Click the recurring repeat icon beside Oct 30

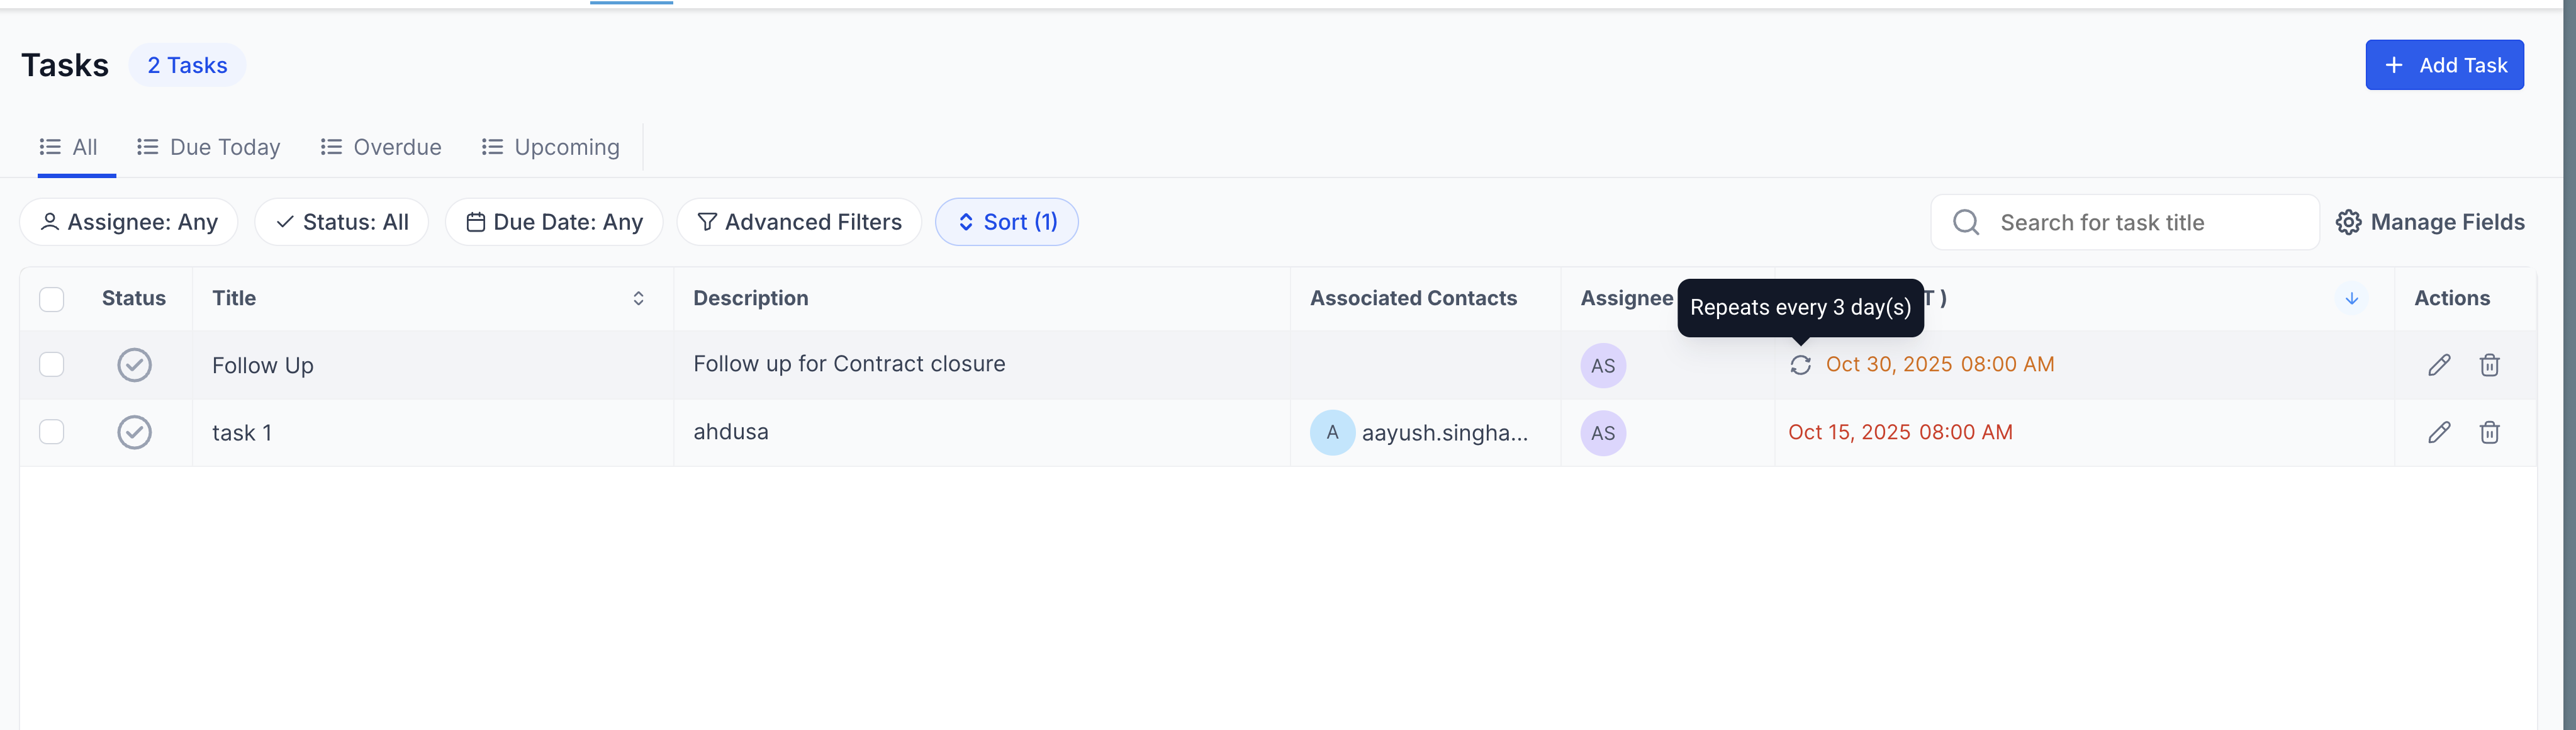[1800, 365]
